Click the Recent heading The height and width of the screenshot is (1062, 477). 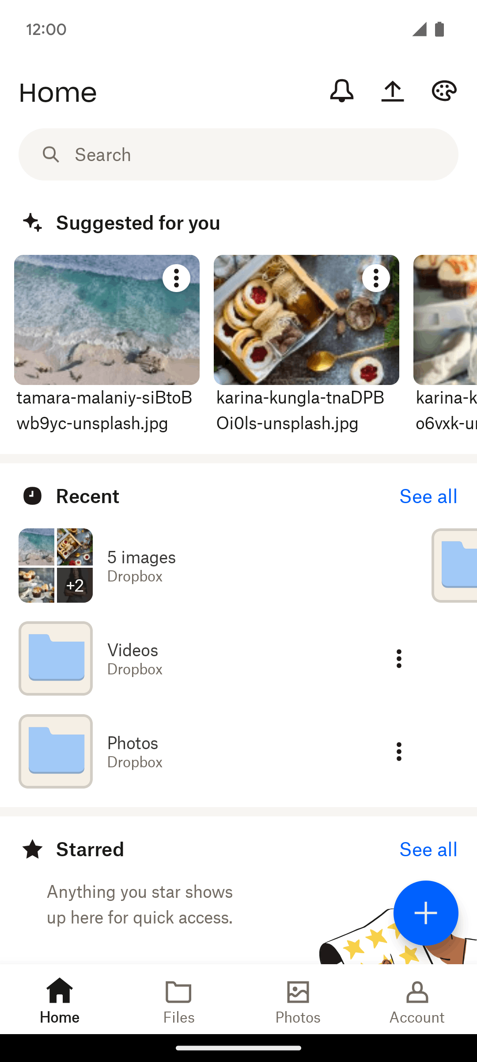click(87, 496)
